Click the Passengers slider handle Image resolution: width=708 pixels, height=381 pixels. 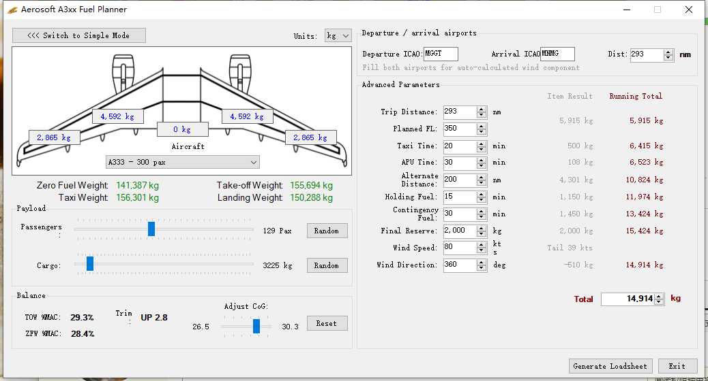[151, 229]
